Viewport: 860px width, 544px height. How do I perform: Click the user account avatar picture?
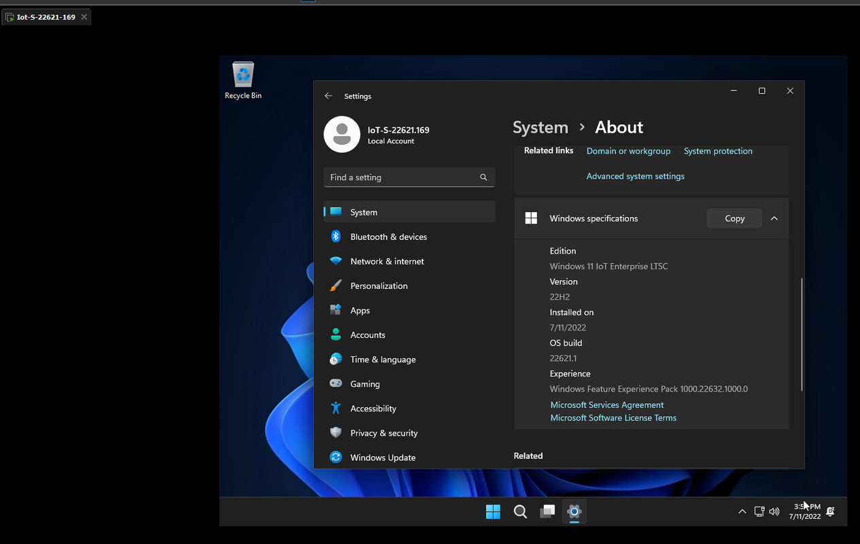[x=342, y=134]
